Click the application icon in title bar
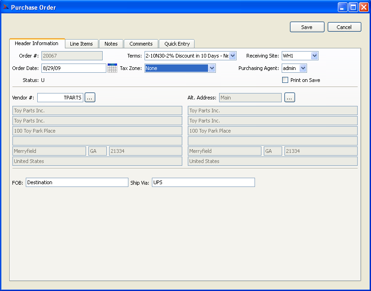Screen dimensions: 371x291 pyautogui.click(x=6, y=7)
